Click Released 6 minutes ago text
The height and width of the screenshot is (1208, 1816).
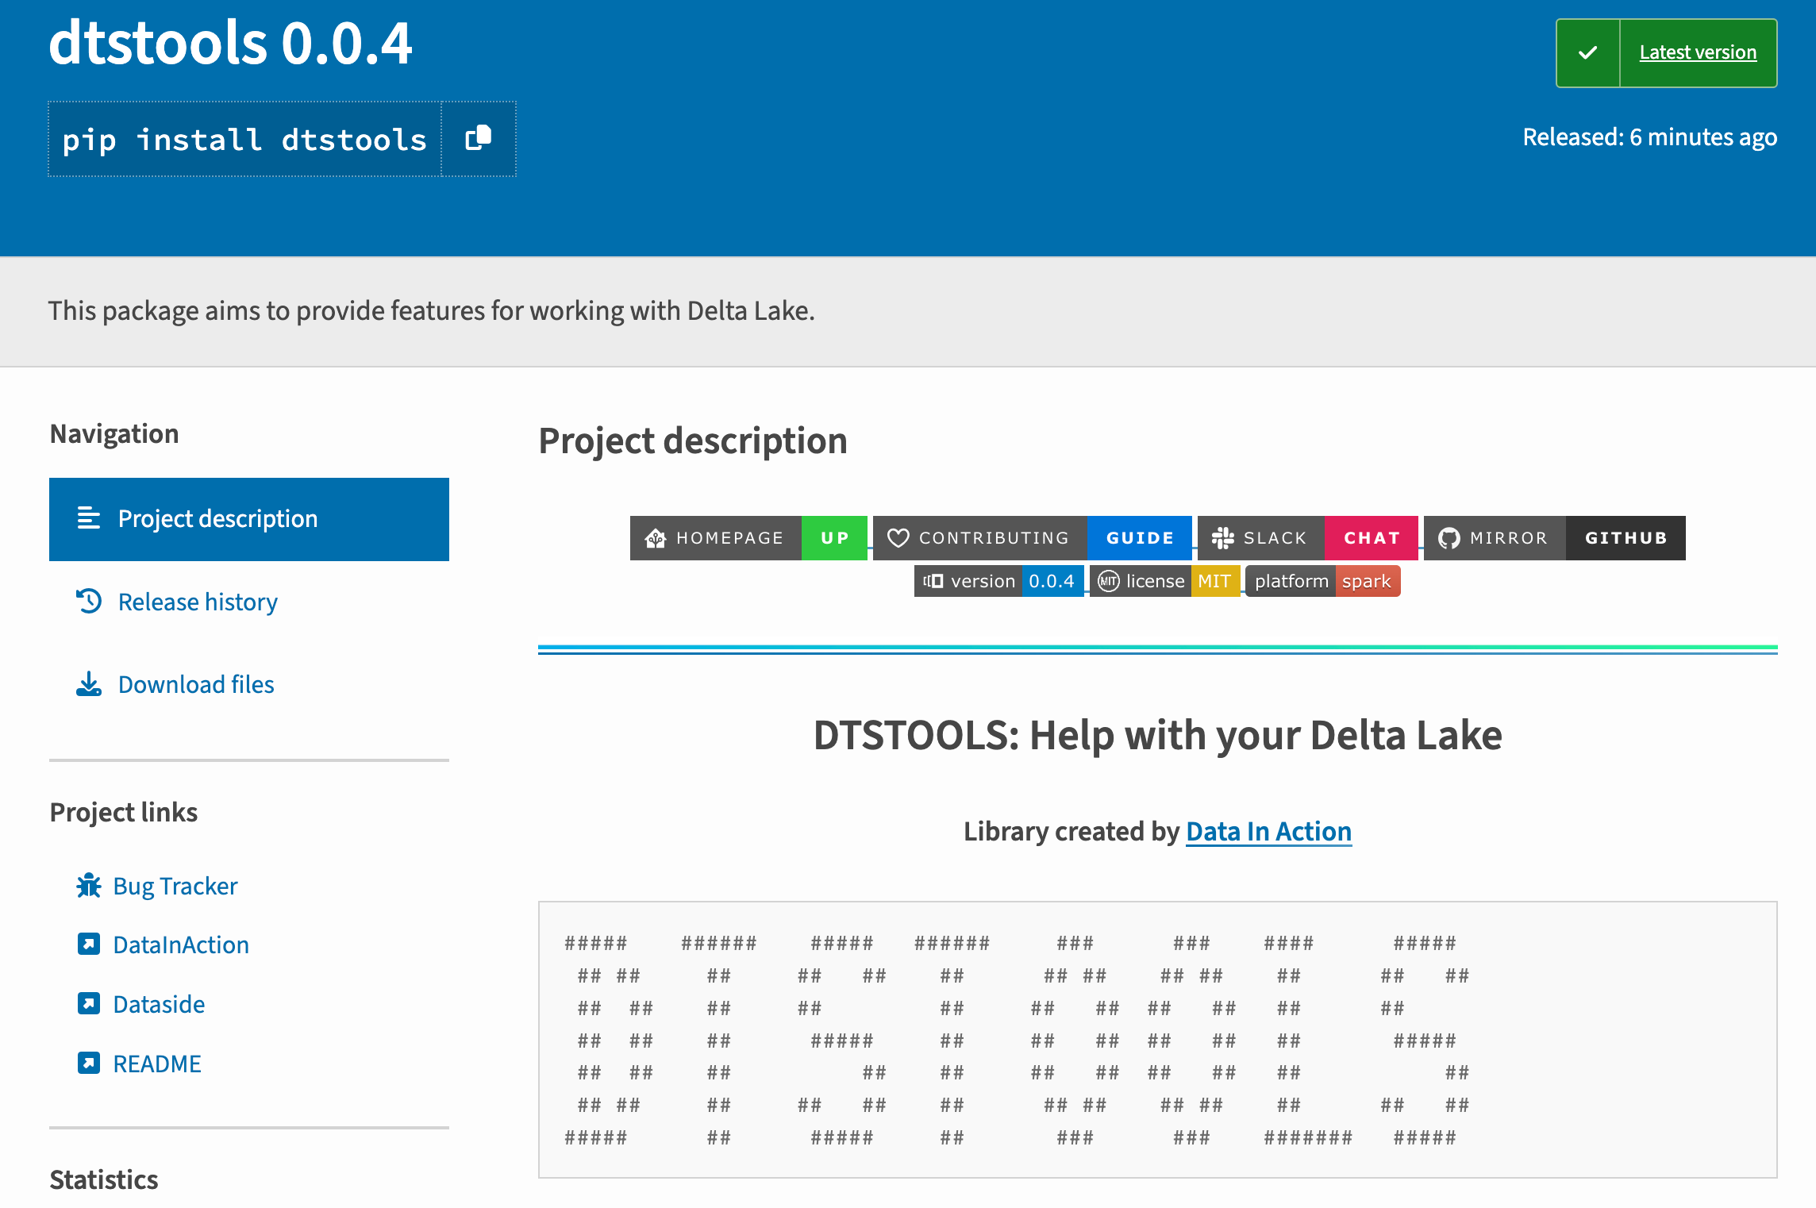click(x=1649, y=137)
